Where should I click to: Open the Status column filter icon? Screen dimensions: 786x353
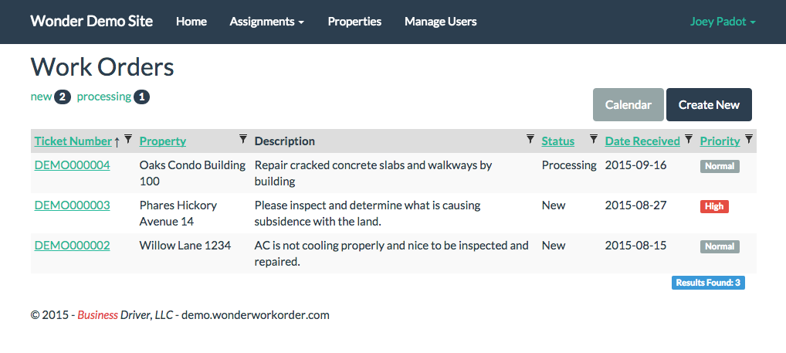coord(594,139)
